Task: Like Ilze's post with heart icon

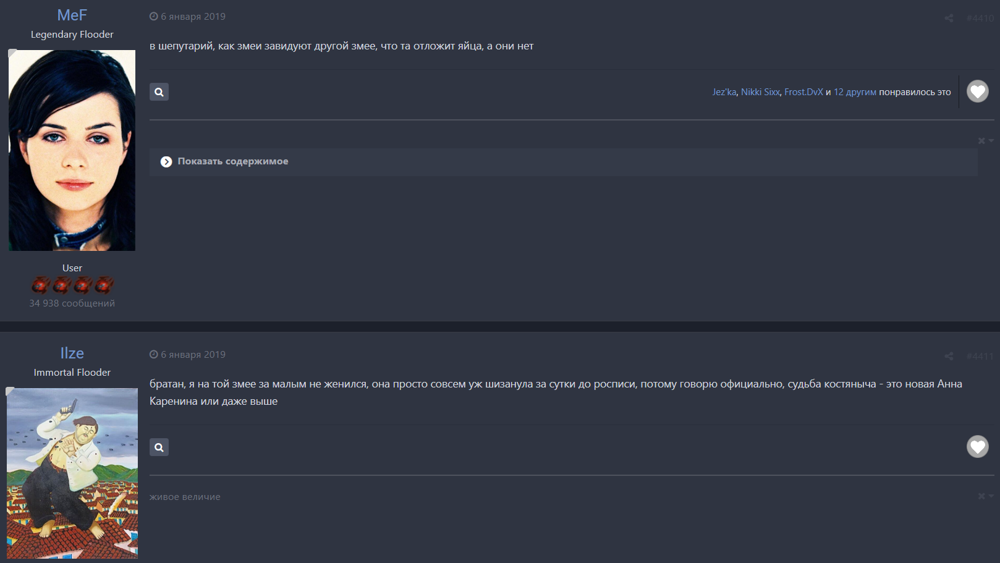Action: click(977, 447)
